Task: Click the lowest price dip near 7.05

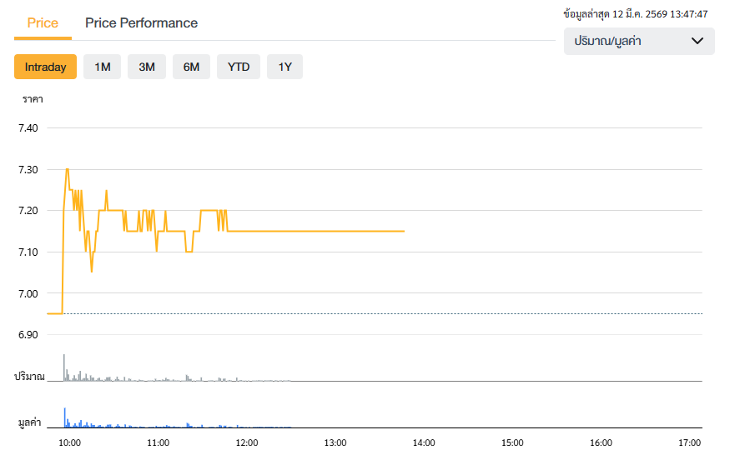Action: 92,271
